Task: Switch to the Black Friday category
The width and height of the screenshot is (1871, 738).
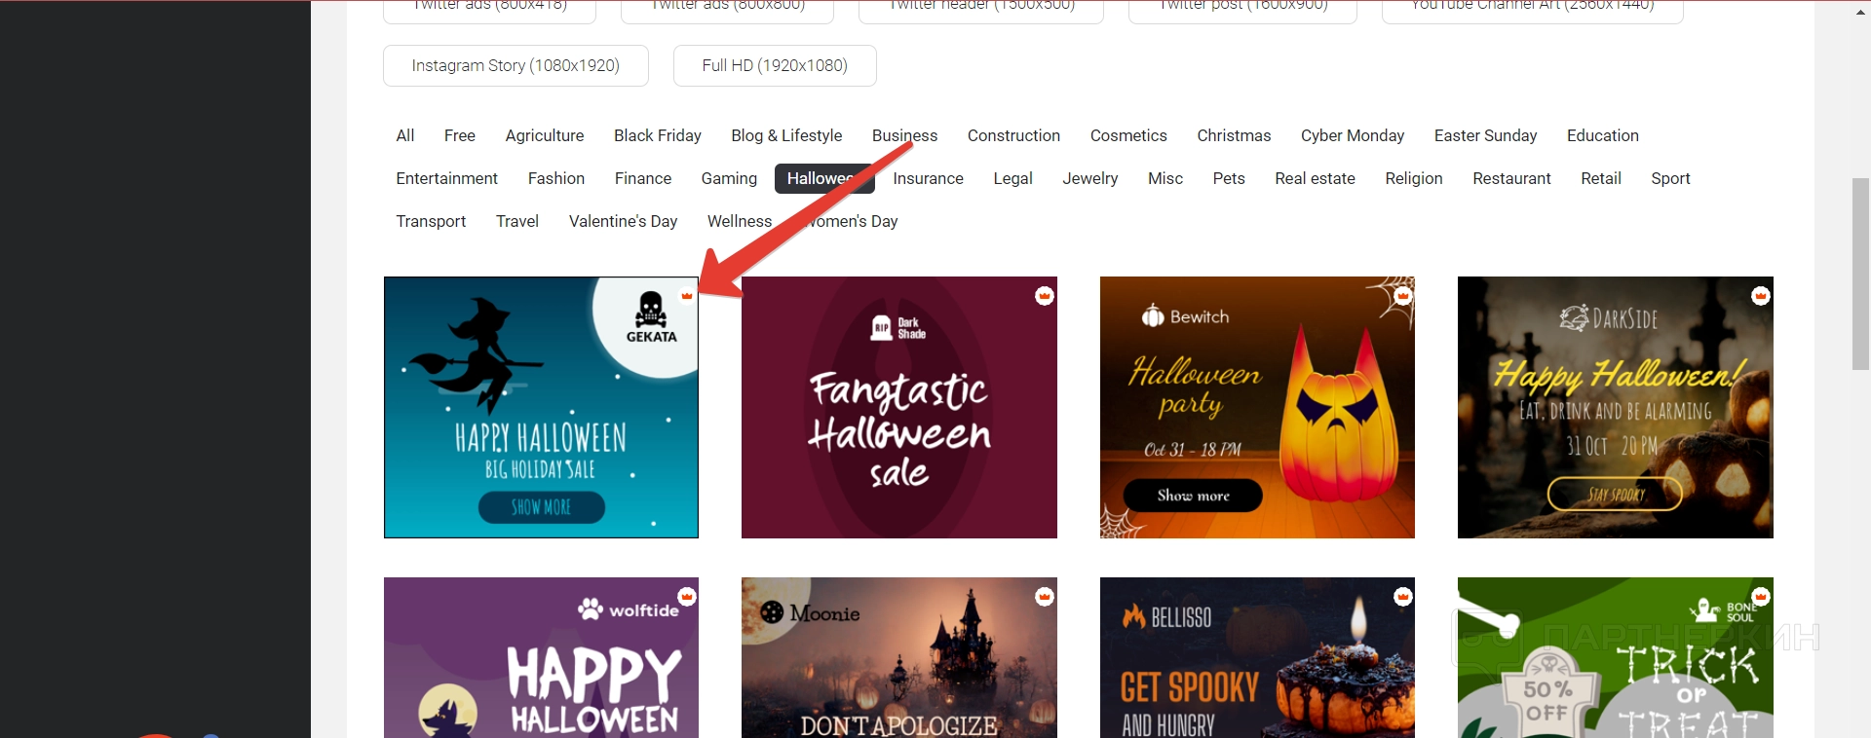Action: coord(658,135)
